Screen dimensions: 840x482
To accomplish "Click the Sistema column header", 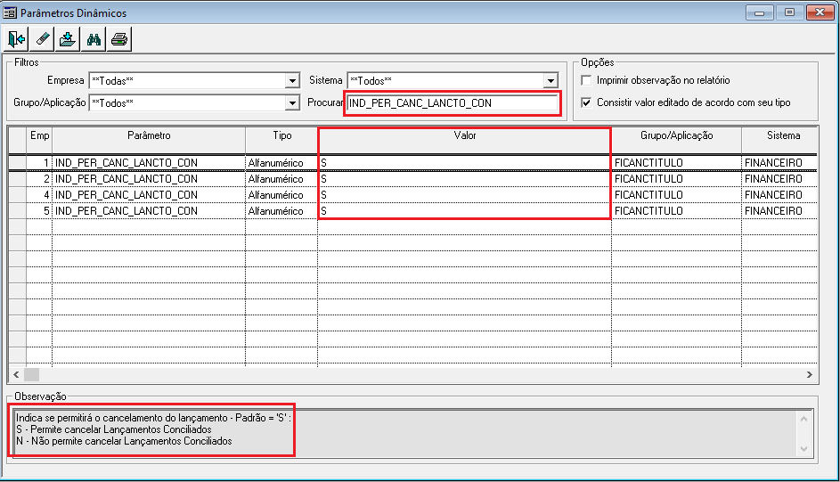I will point(780,140).
